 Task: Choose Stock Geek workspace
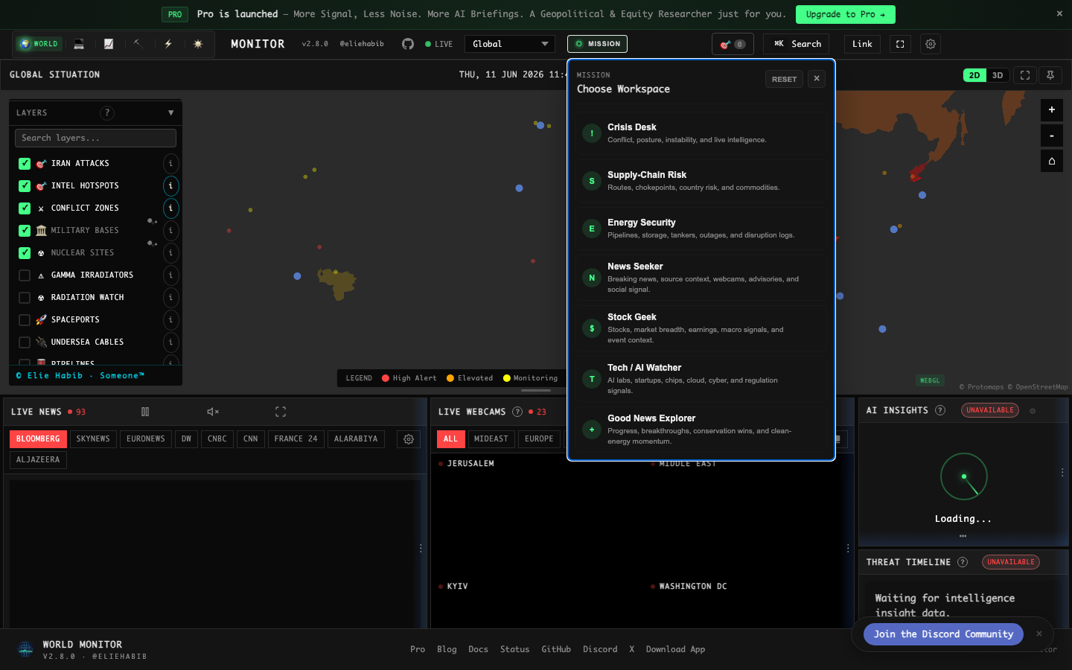pyautogui.click(x=701, y=328)
